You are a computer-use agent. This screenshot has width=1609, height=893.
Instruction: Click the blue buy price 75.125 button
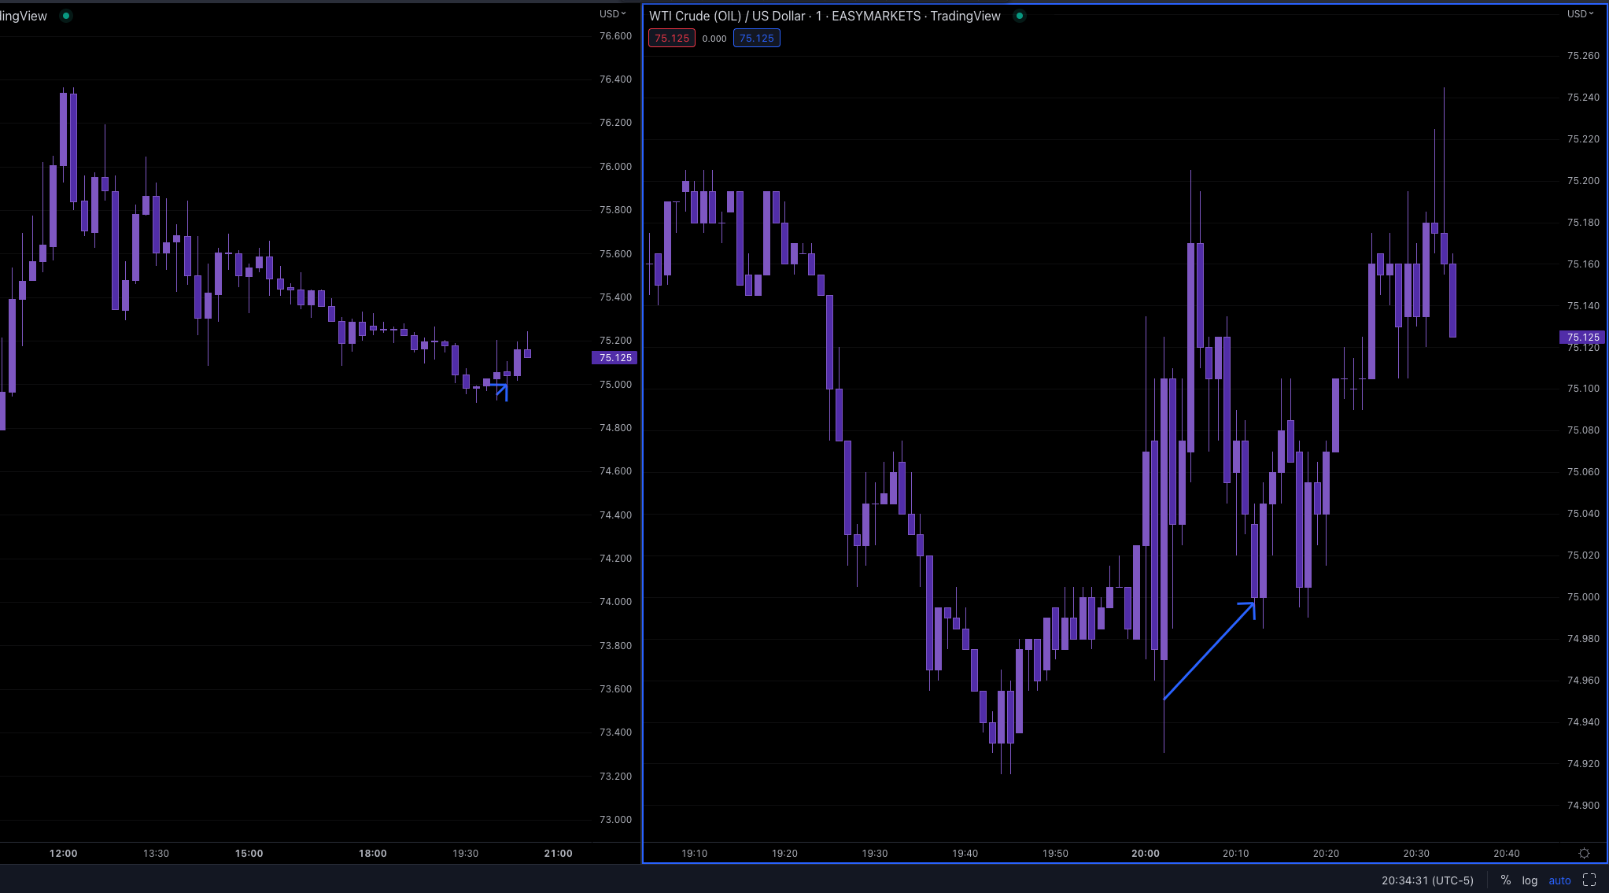[x=756, y=37]
